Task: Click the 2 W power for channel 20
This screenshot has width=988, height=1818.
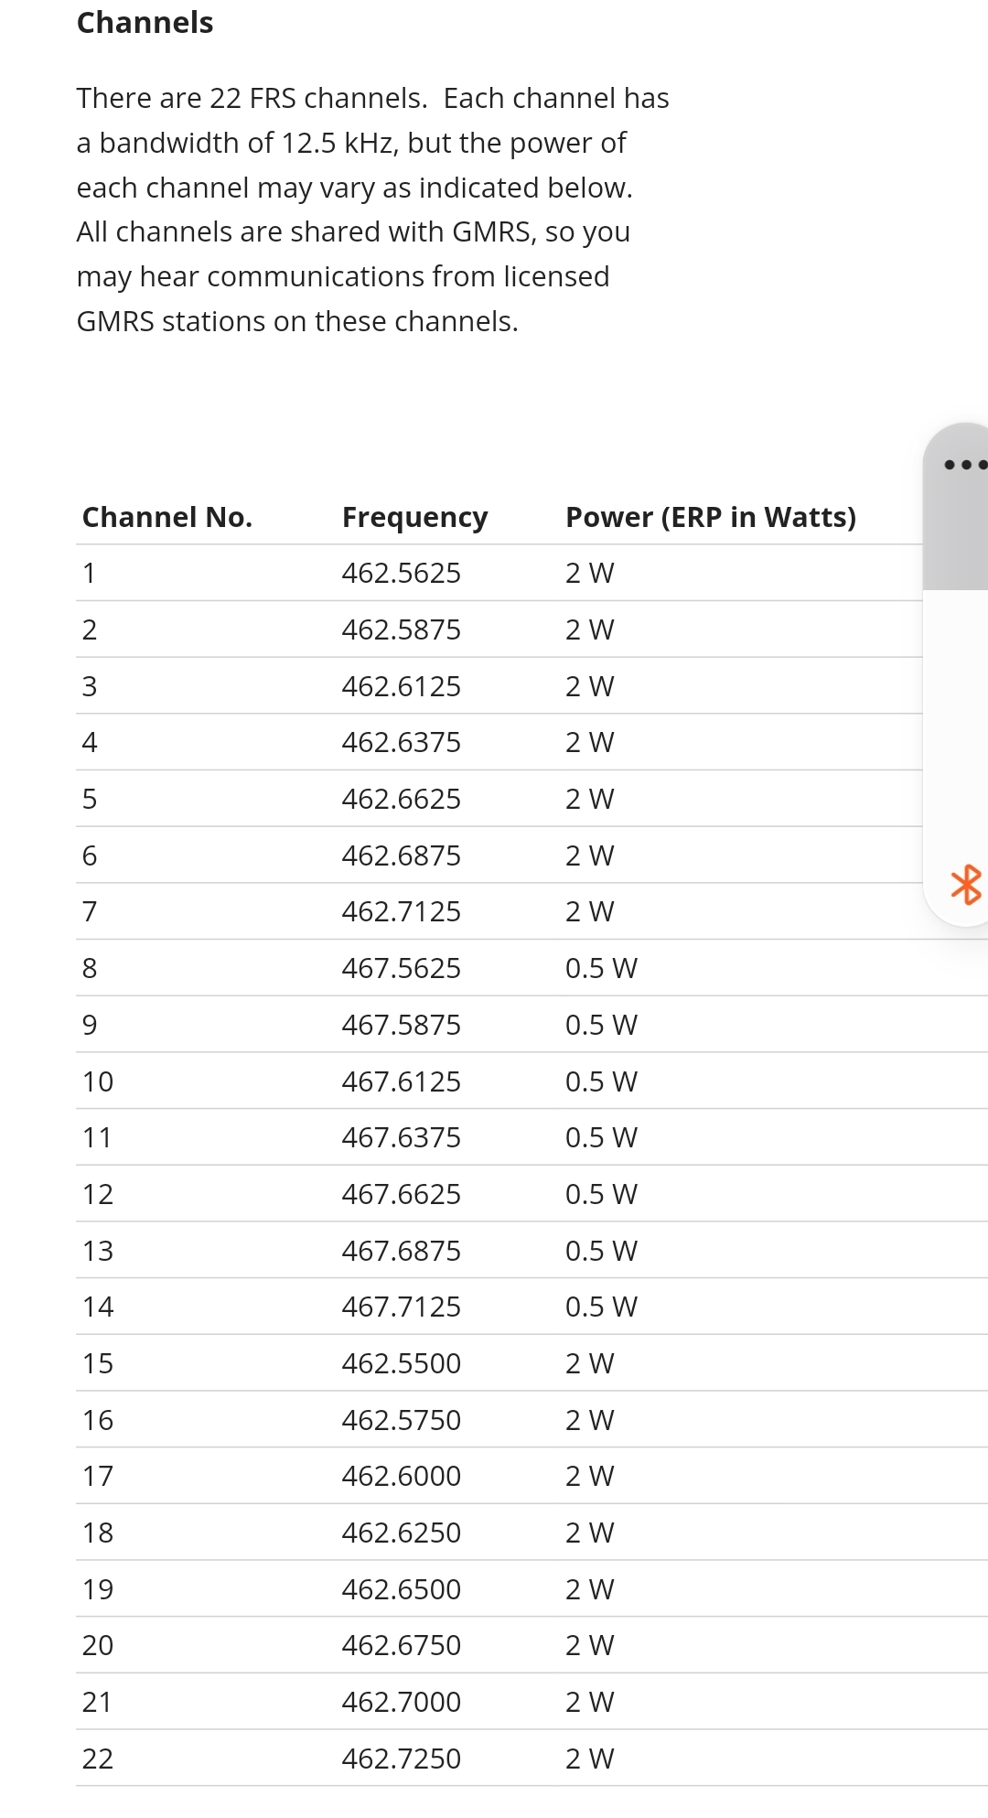Action: click(589, 1646)
